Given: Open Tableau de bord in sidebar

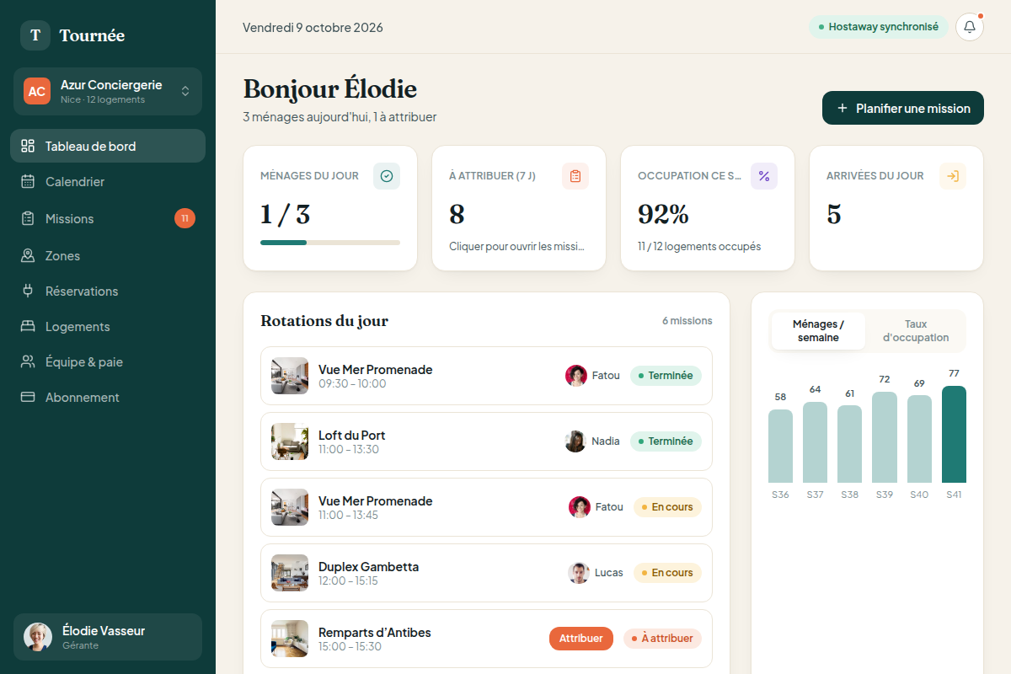Looking at the screenshot, I should pos(108,146).
